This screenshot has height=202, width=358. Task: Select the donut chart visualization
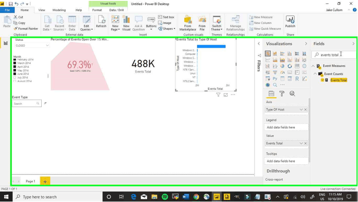289,66
